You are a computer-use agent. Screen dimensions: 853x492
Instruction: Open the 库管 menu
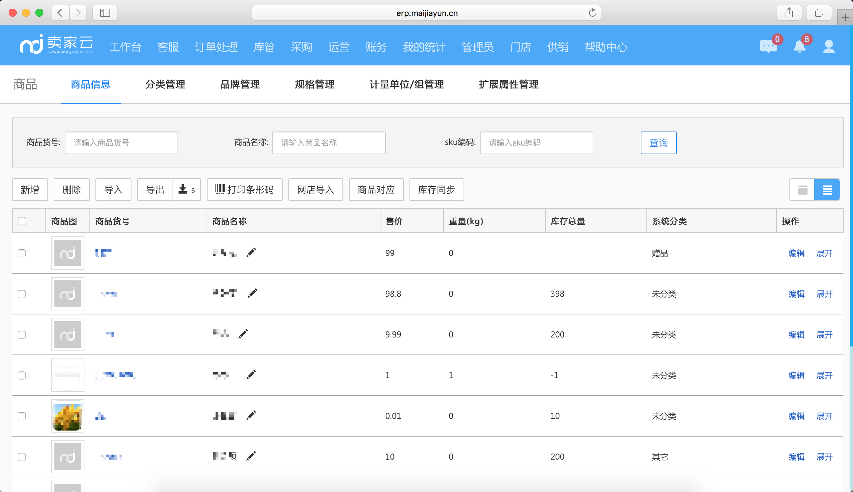[x=264, y=47]
